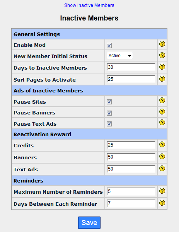Click the Surf Pages to Activate field
179x232 pixels.
click(x=131, y=79)
